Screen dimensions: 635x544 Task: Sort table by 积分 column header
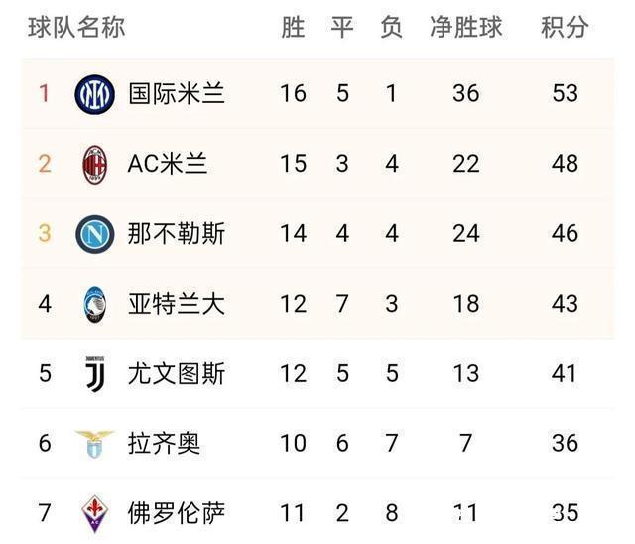[x=565, y=27]
